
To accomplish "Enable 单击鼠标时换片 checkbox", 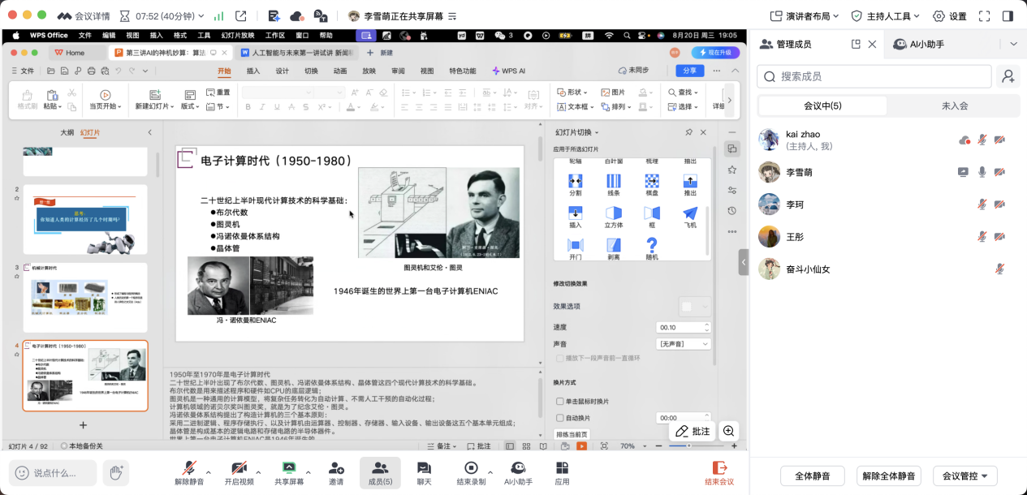I will 560,401.
